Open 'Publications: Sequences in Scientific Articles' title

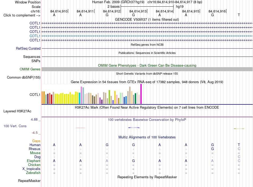pos(147,53)
